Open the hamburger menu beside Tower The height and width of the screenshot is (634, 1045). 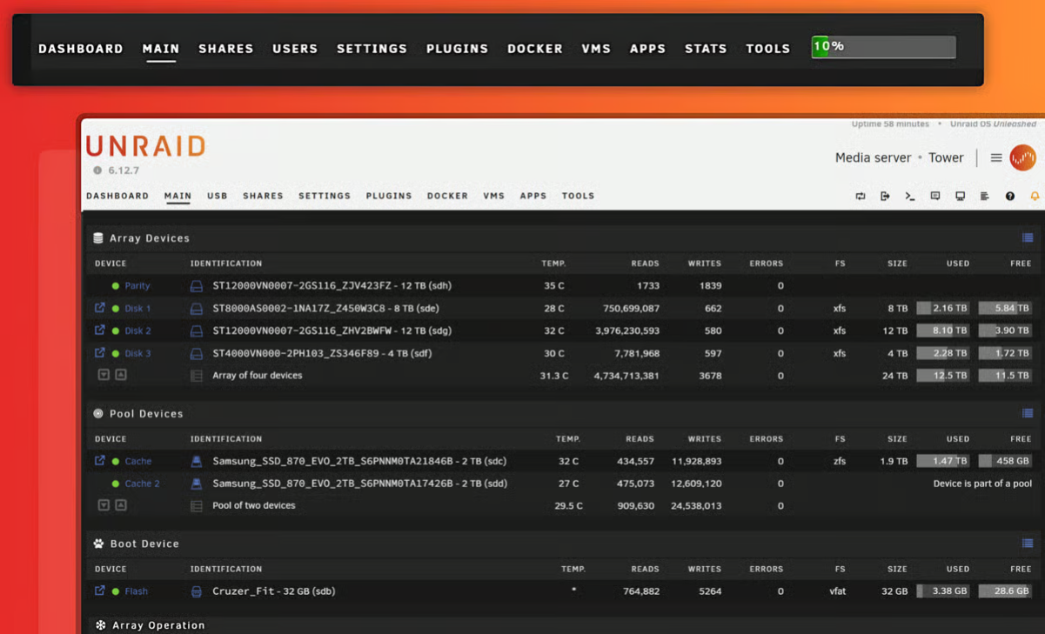[996, 158]
